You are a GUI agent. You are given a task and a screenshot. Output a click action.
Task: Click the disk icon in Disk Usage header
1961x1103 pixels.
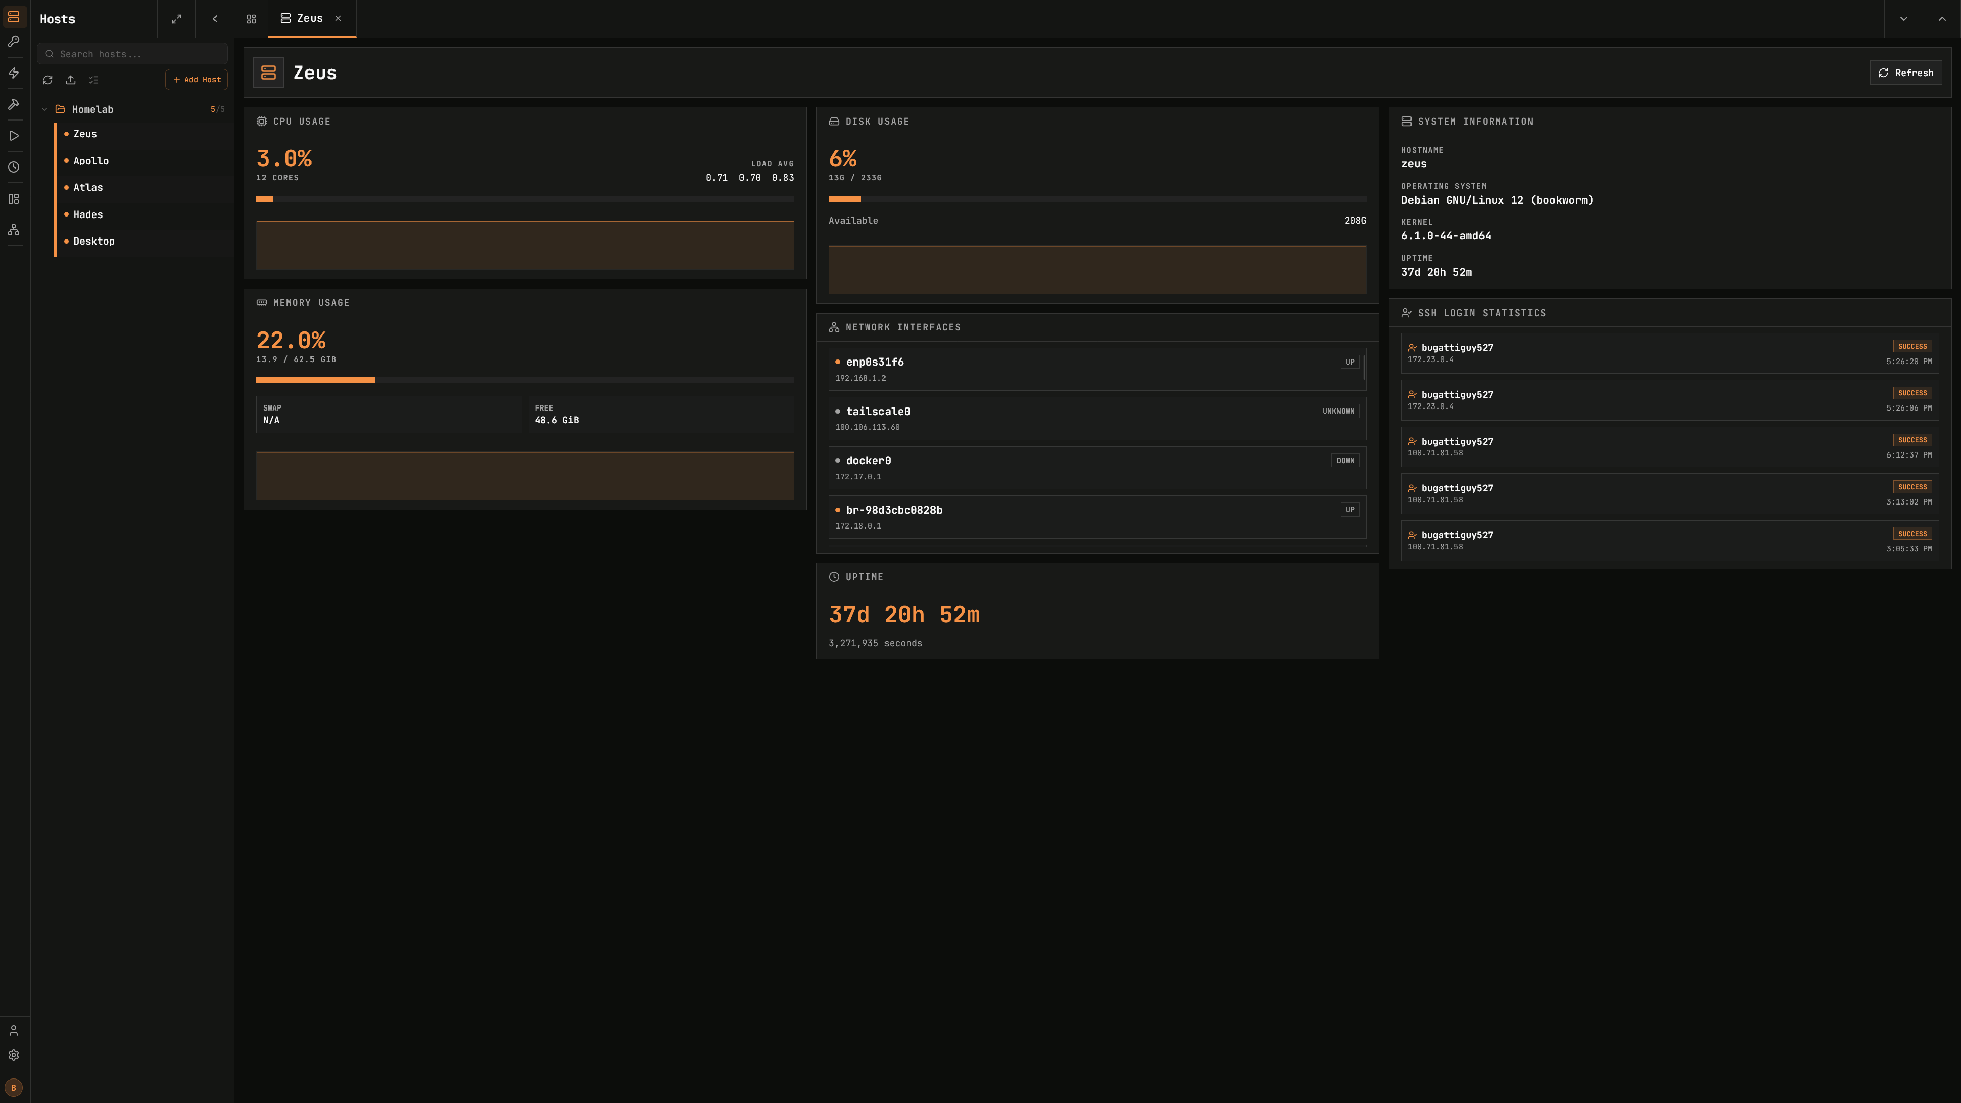click(x=834, y=122)
